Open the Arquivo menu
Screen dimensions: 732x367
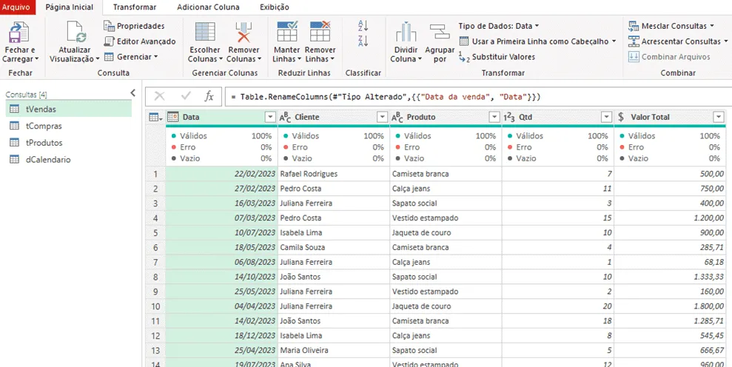coord(16,7)
